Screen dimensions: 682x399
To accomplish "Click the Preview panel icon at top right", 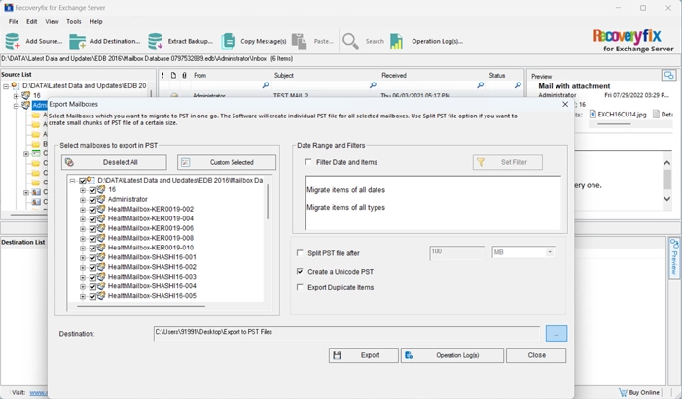I will (x=668, y=76).
